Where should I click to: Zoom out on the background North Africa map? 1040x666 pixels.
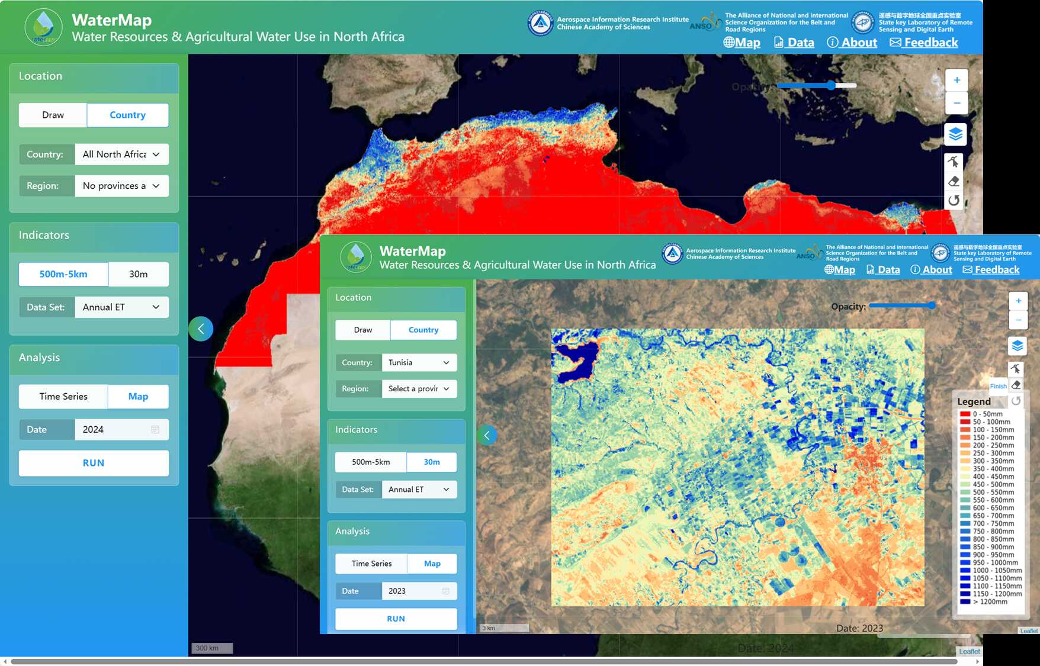pyautogui.click(x=956, y=103)
